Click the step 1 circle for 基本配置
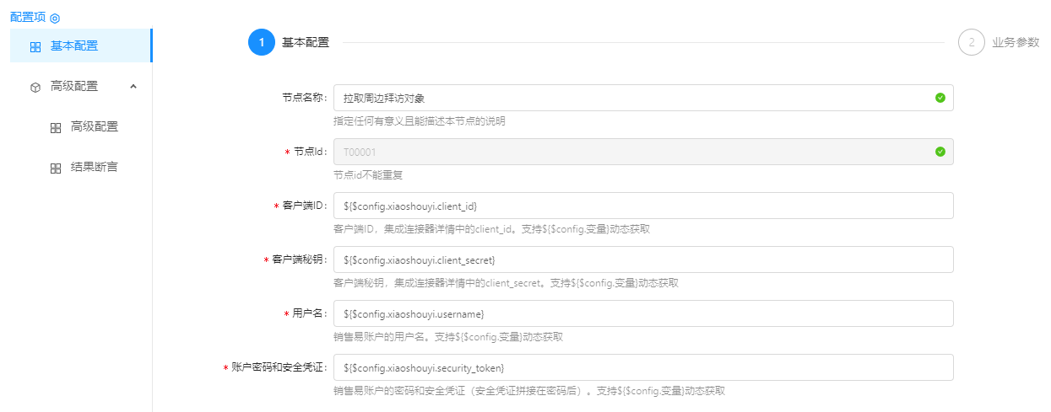Screen dimensions: 1051x412 pos(262,42)
